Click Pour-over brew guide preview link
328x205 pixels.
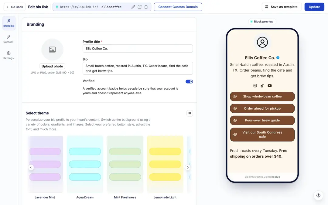point(262,120)
